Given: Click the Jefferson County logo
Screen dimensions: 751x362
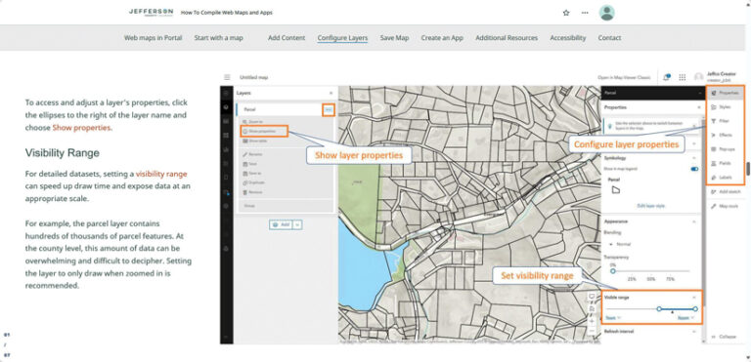Looking at the screenshot, I should point(152,12).
